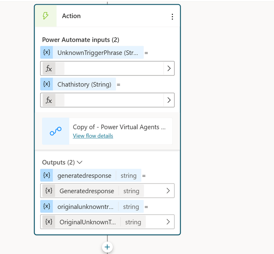Click fx icon in Chathistory formula field

(x=49, y=100)
